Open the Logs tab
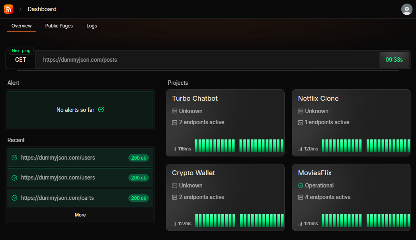 coord(92,26)
